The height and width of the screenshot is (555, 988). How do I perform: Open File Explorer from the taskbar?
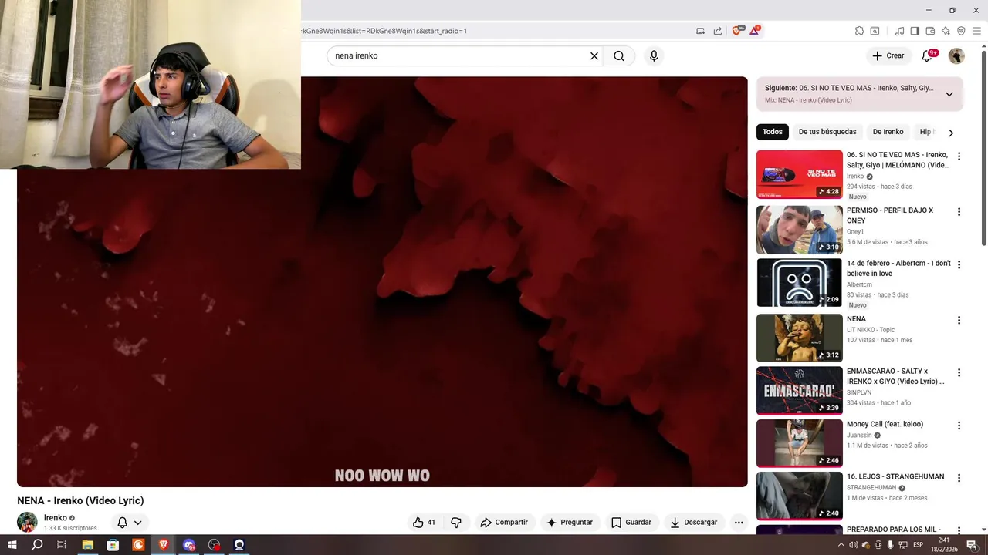(87, 545)
